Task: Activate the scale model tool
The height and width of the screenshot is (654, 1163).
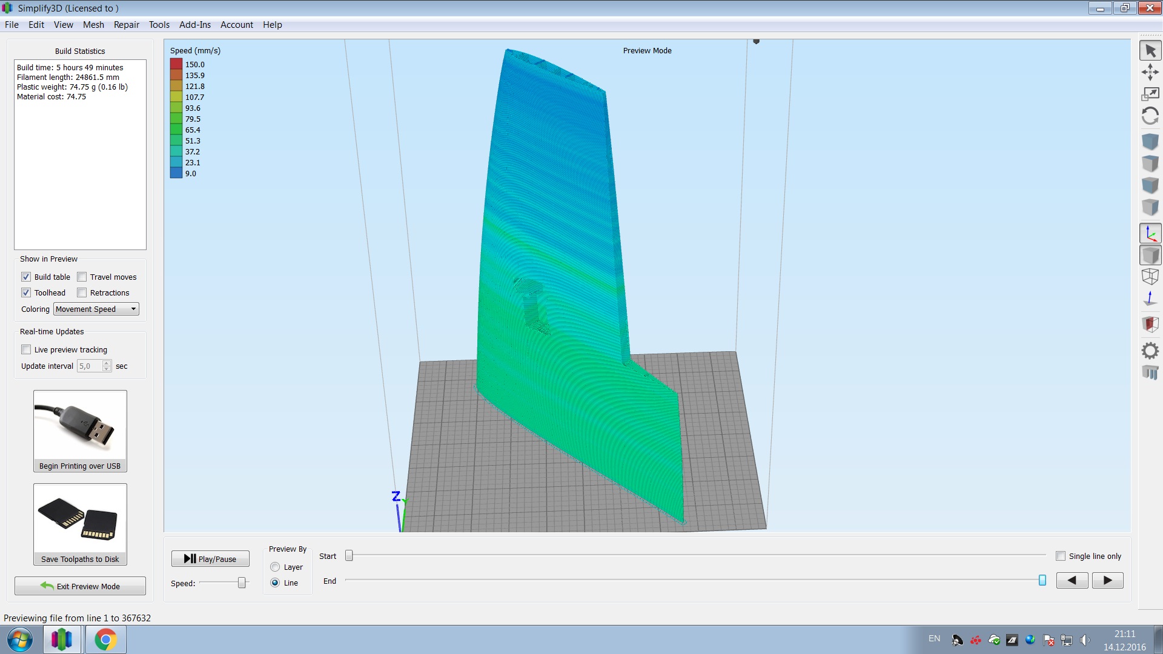Action: coord(1150,94)
